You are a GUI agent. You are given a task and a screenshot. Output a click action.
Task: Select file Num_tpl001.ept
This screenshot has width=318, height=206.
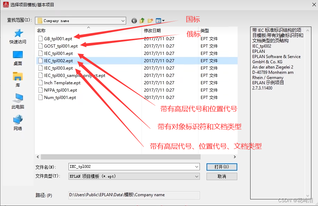click(x=60, y=98)
